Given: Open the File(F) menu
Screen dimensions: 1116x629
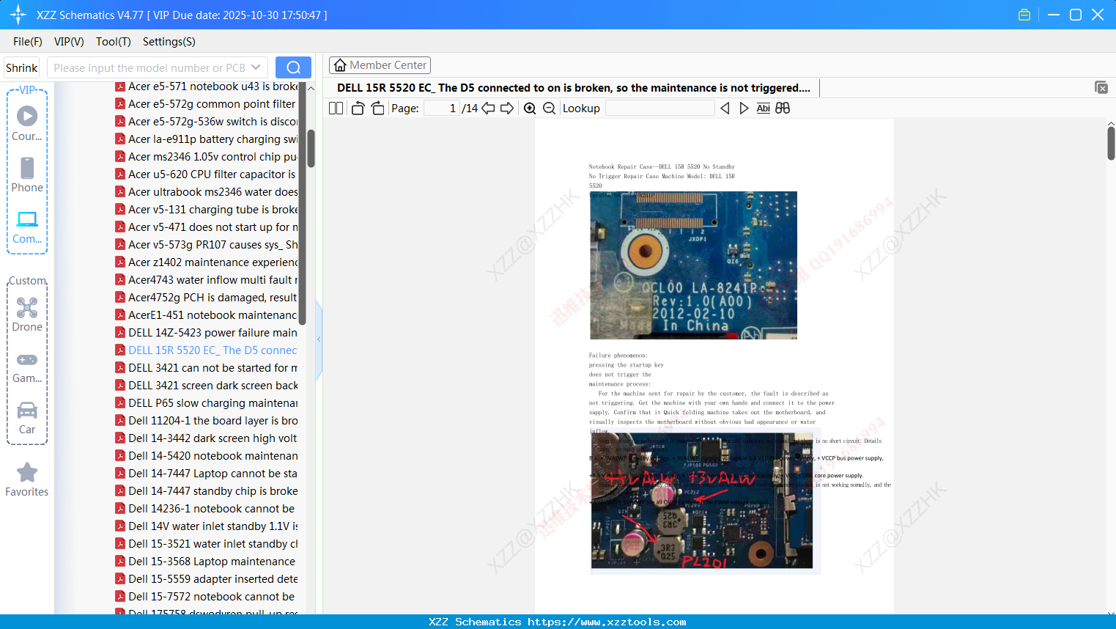Looking at the screenshot, I should pyautogui.click(x=28, y=42).
